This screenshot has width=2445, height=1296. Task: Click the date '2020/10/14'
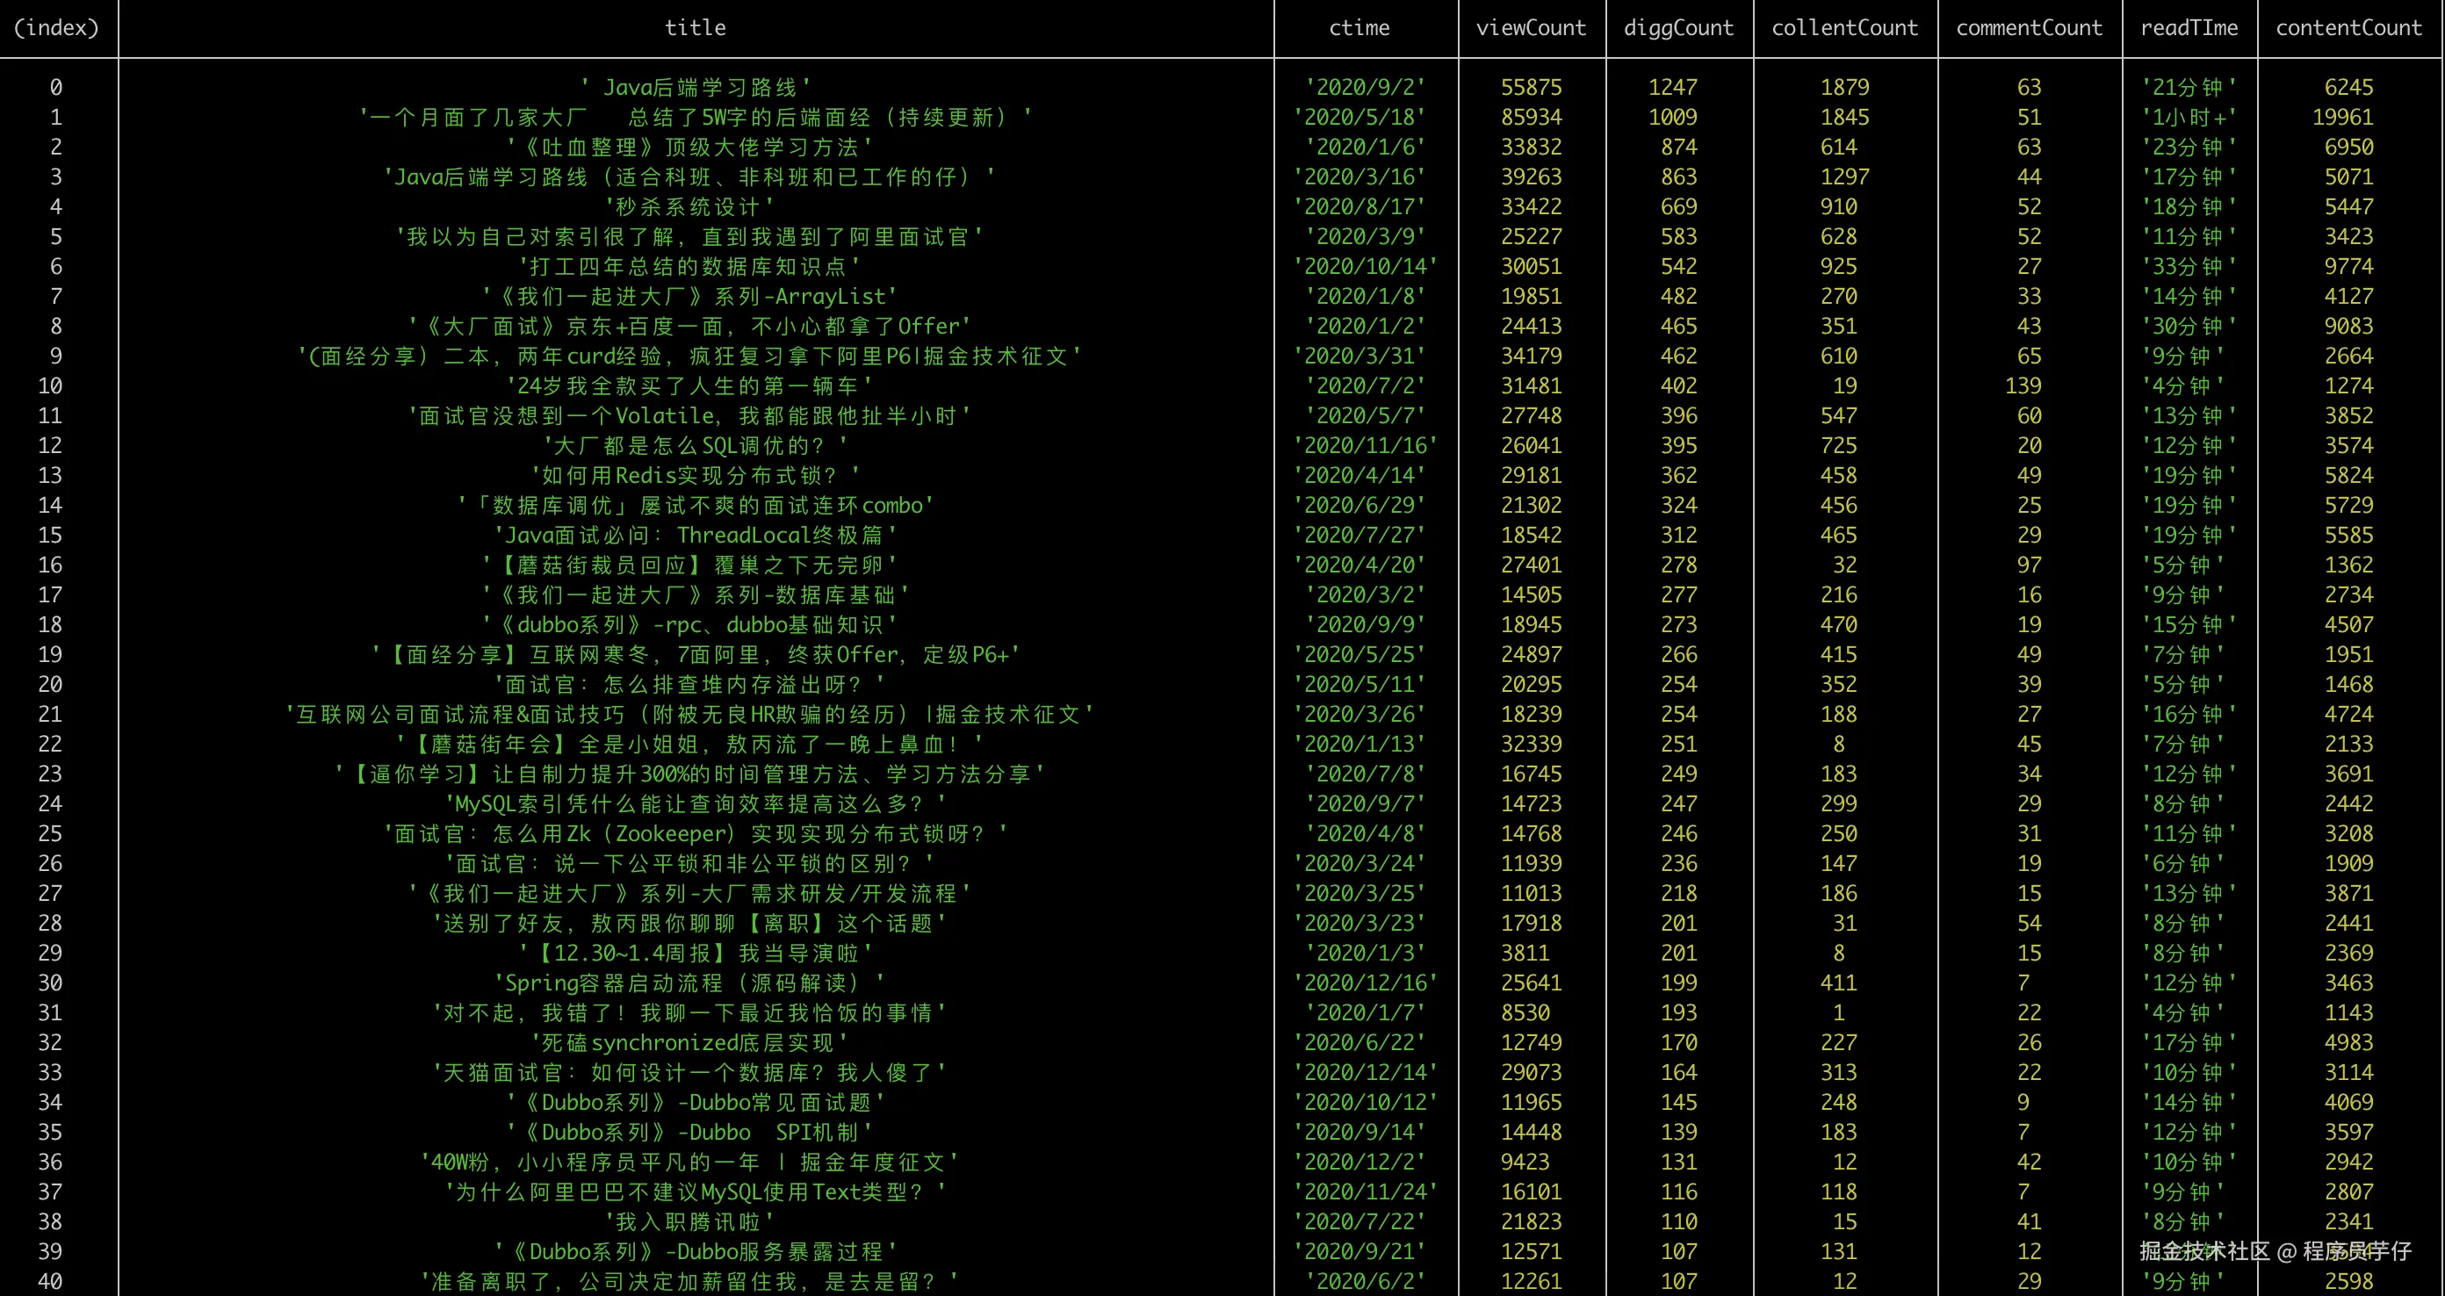(x=1365, y=266)
